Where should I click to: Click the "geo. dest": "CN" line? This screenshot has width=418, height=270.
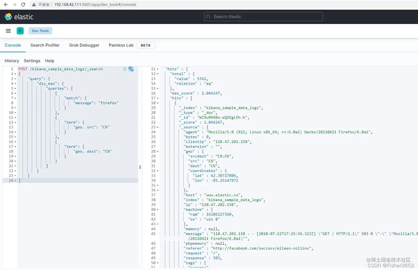pyautogui.click(x=93, y=152)
